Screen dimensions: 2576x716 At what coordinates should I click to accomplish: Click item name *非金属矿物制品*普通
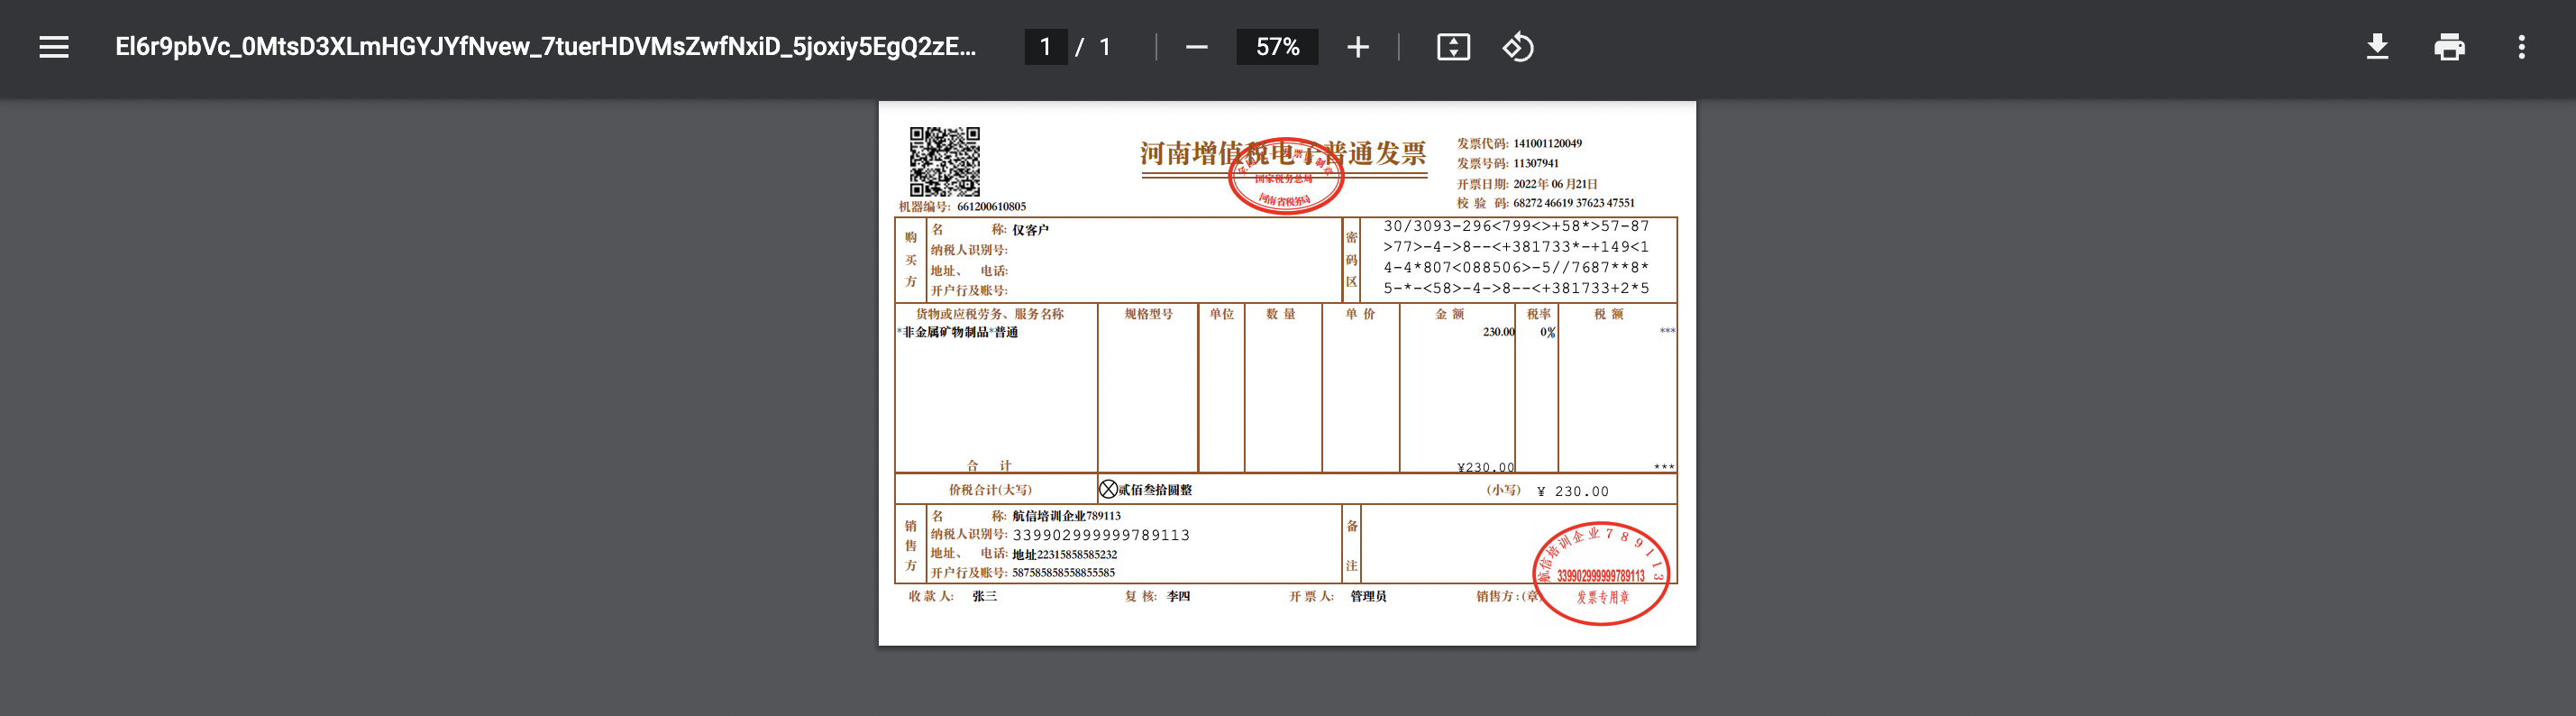tap(957, 332)
